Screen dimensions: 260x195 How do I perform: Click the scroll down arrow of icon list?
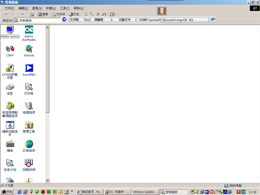tap(47, 180)
